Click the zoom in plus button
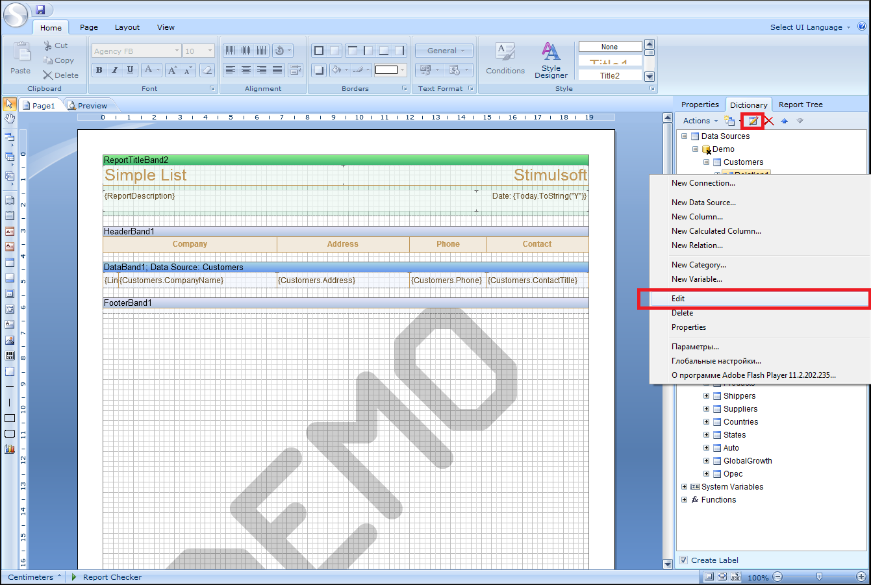871x585 pixels. click(861, 577)
